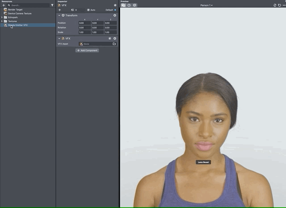Open the Resources filter icon
This screenshot has width=286, height=208.
pyautogui.click(x=52, y=5)
